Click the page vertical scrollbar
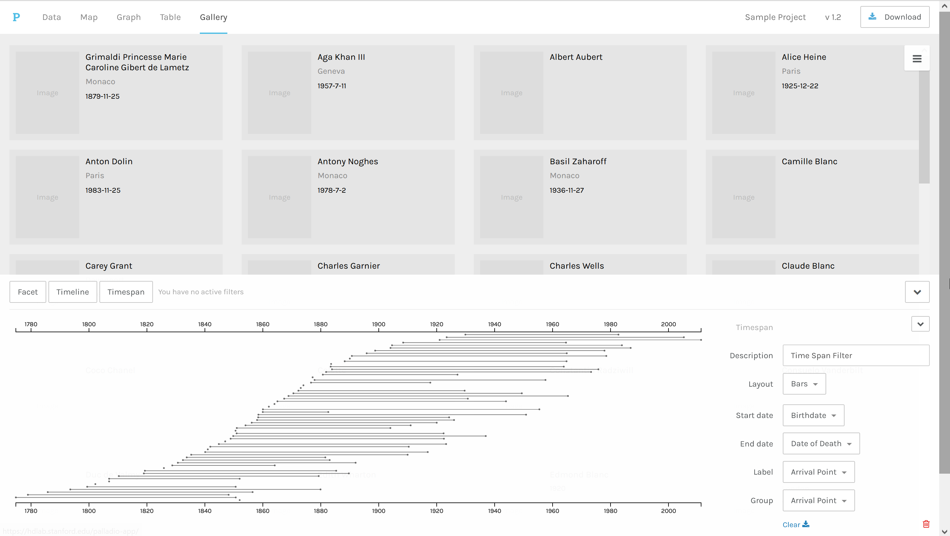Image resolution: width=950 pixels, height=536 pixels. tap(945, 243)
